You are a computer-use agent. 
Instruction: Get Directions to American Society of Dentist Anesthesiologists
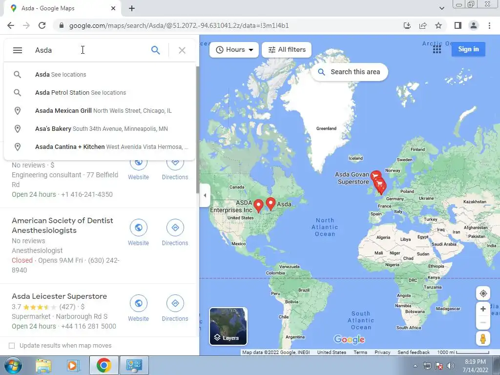click(x=175, y=233)
